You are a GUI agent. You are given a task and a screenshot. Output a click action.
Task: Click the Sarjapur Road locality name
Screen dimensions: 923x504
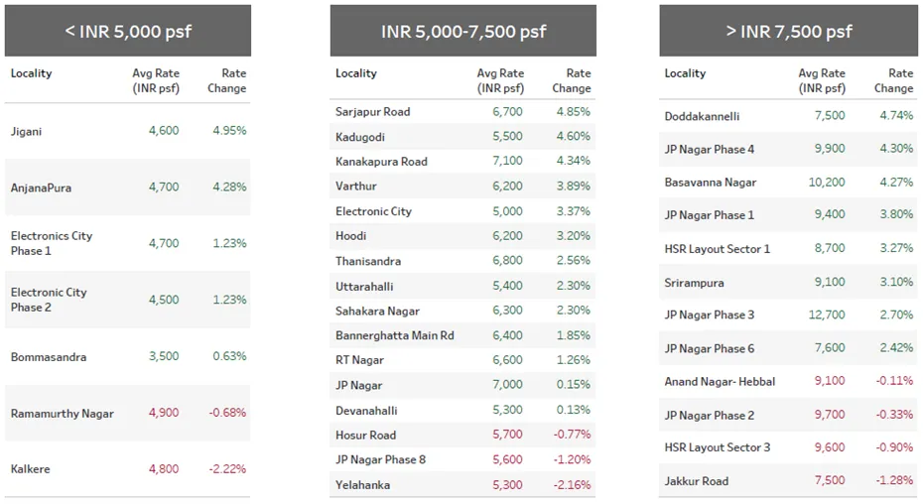(372, 112)
